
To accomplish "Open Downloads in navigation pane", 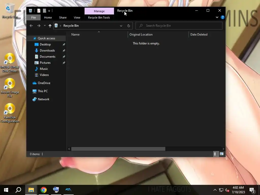I will 47,51.
